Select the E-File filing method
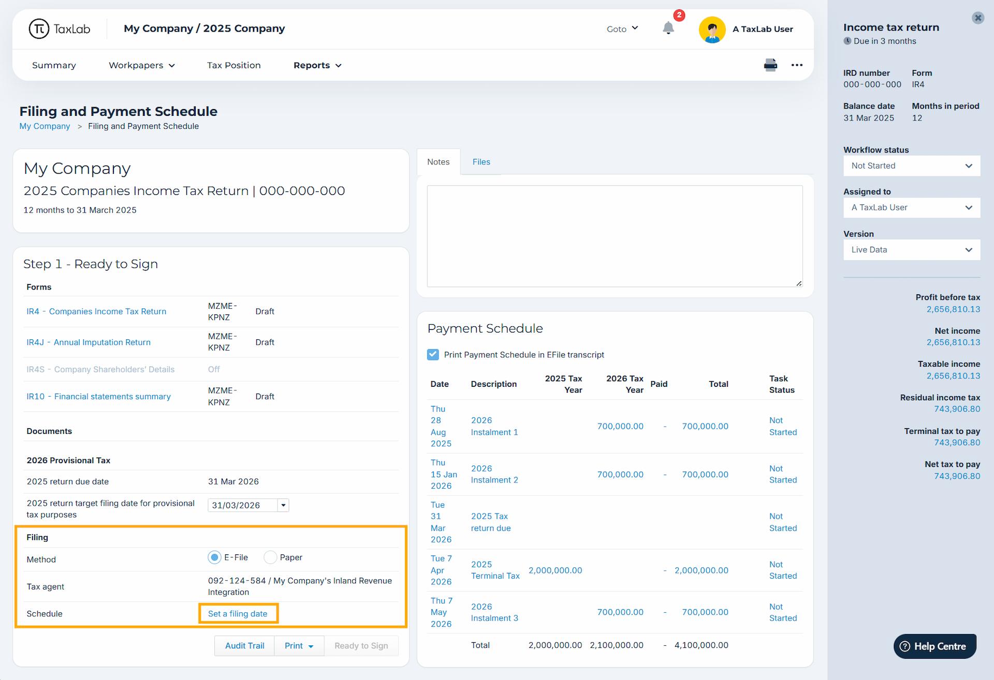The height and width of the screenshot is (680, 994). (x=214, y=557)
